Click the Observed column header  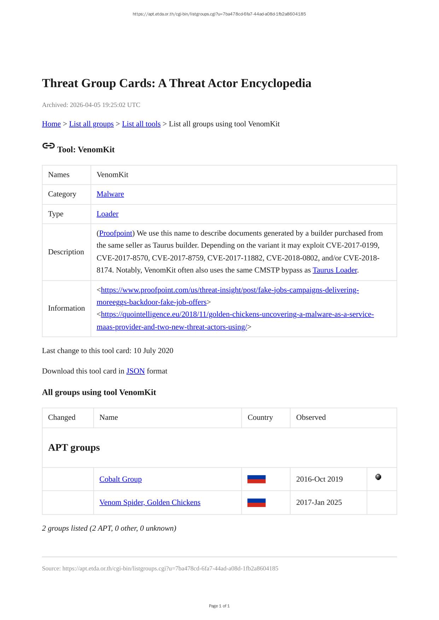pyautogui.click(x=311, y=417)
